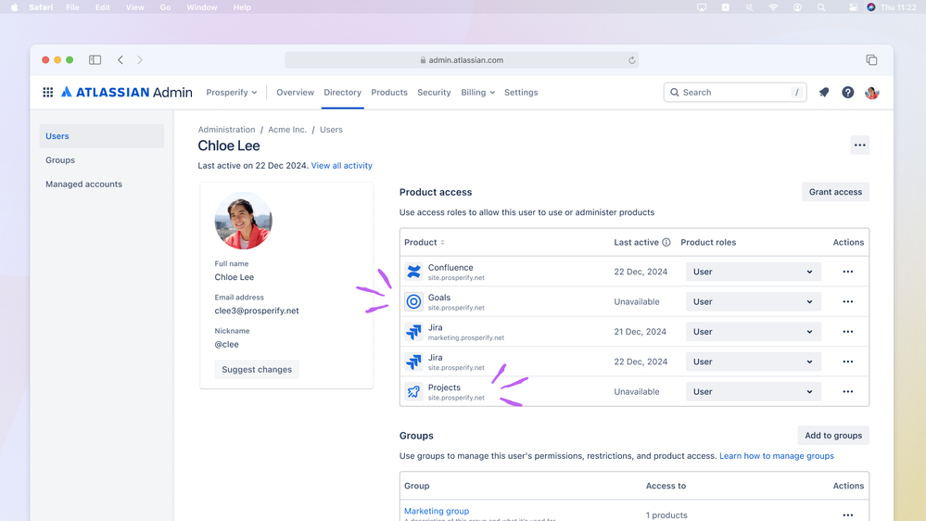
Task: Click the Goals product icon
Action: coord(414,302)
